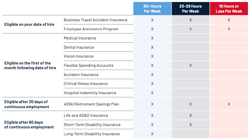Click the Eligible after 90 days heading
The height and width of the screenshot is (140, 249).
coord(29,125)
